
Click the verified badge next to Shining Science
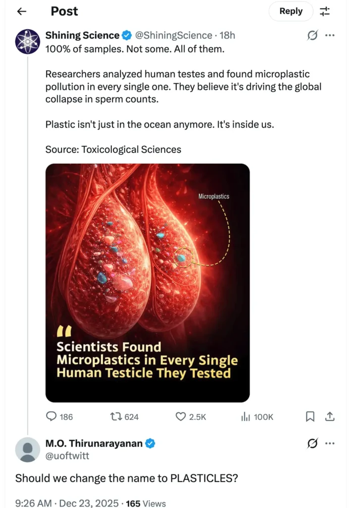coord(126,35)
